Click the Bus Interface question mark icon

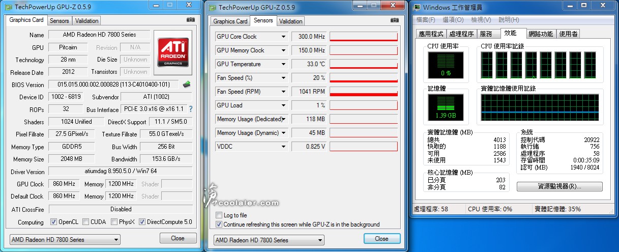pyautogui.click(x=191, y=109)
